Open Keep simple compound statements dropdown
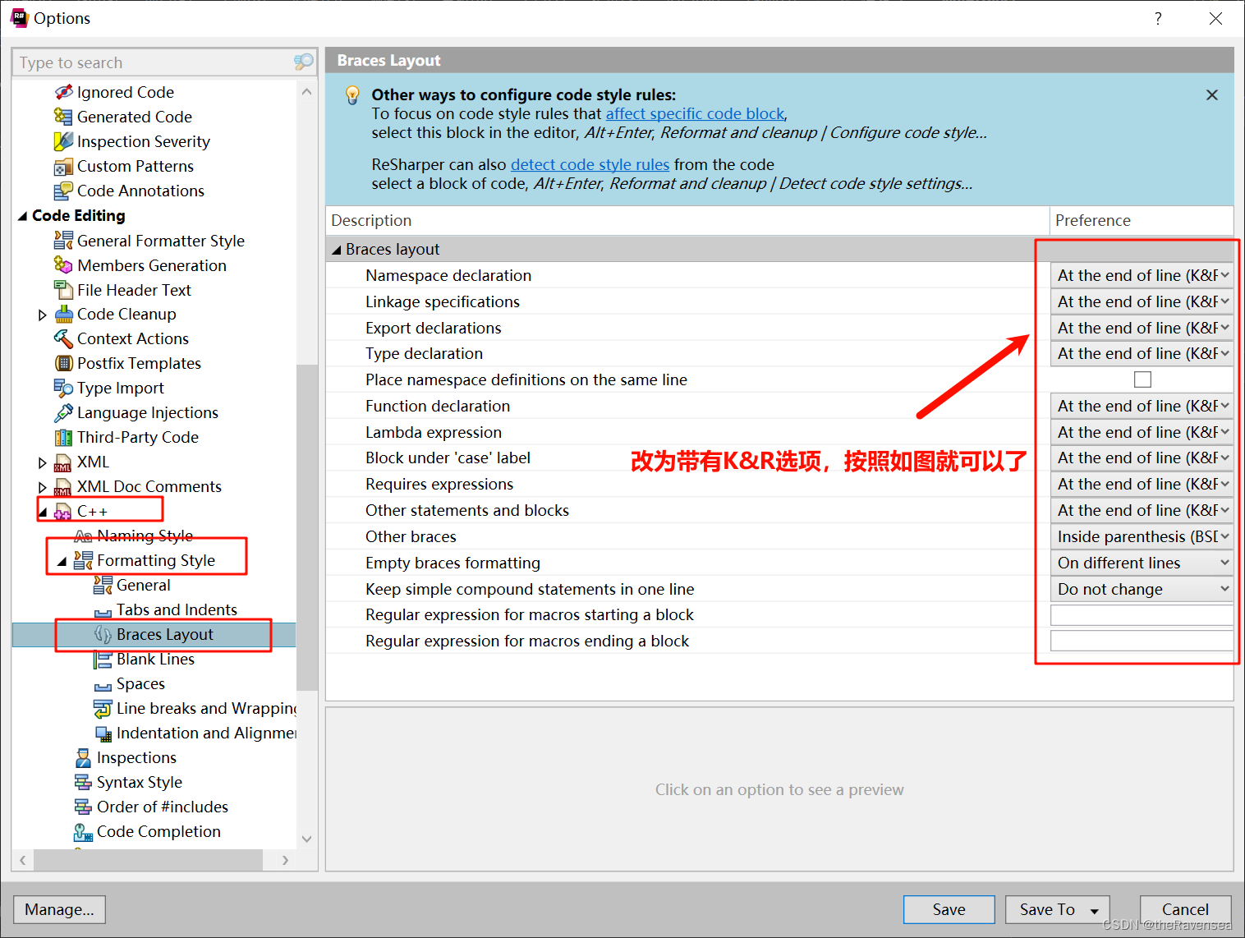The width and height of the screenshot is (1245, 938). pos(1142,589)
